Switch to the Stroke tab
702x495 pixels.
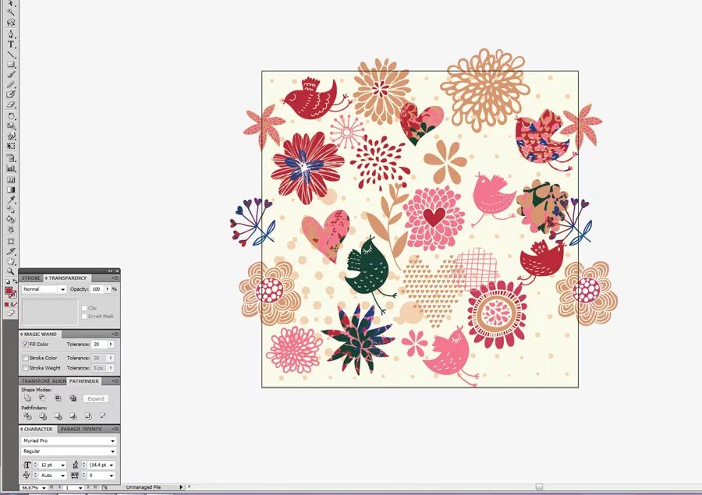[x=31, y=278]
